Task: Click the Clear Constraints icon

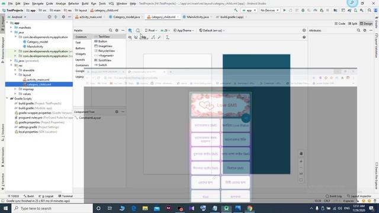Action: click(153, 37)
